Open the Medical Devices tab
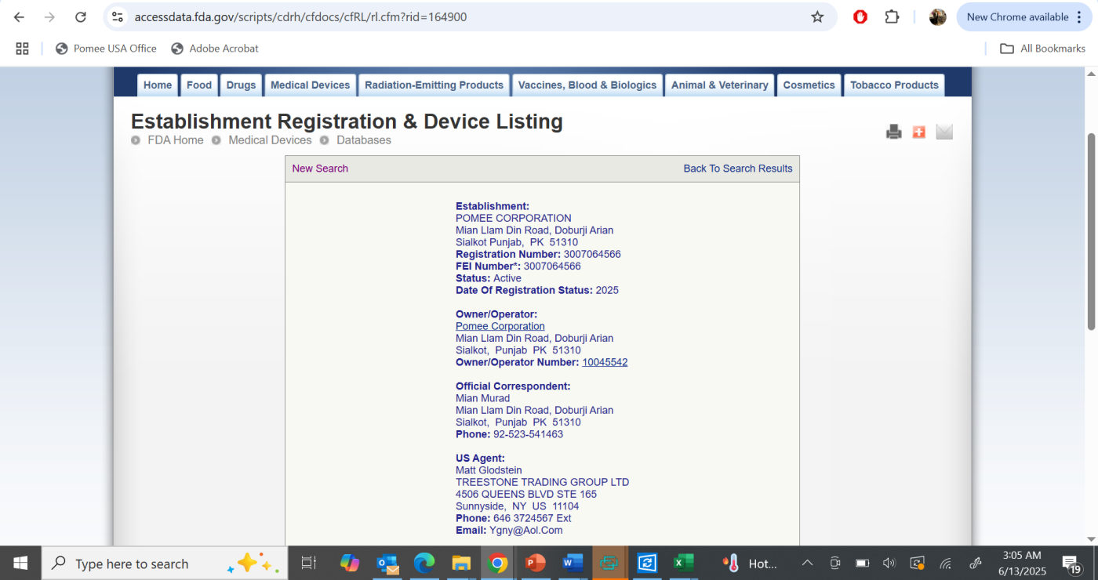Image resolution: width=1098 pixels, height=580 pixels. (310, 85)
